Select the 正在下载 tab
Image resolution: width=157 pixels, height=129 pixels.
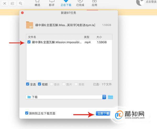(66, 3)
